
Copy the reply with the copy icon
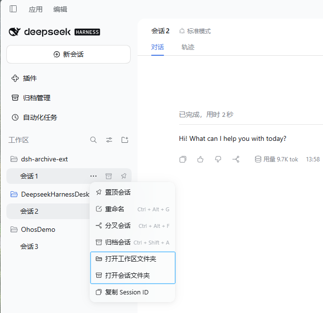click(183, 159)
